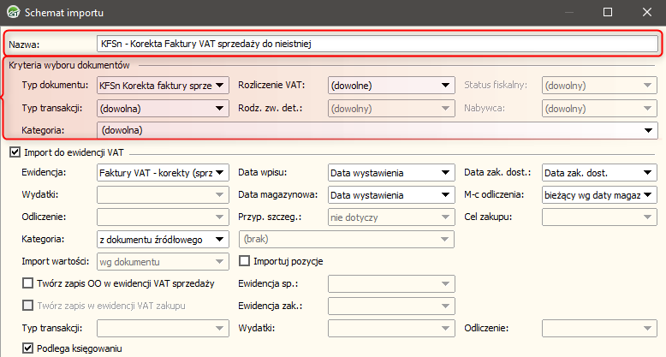
Task: Click the Przyp. szczeg. nie dotyczy dropdown
Action: pos(391,217)
